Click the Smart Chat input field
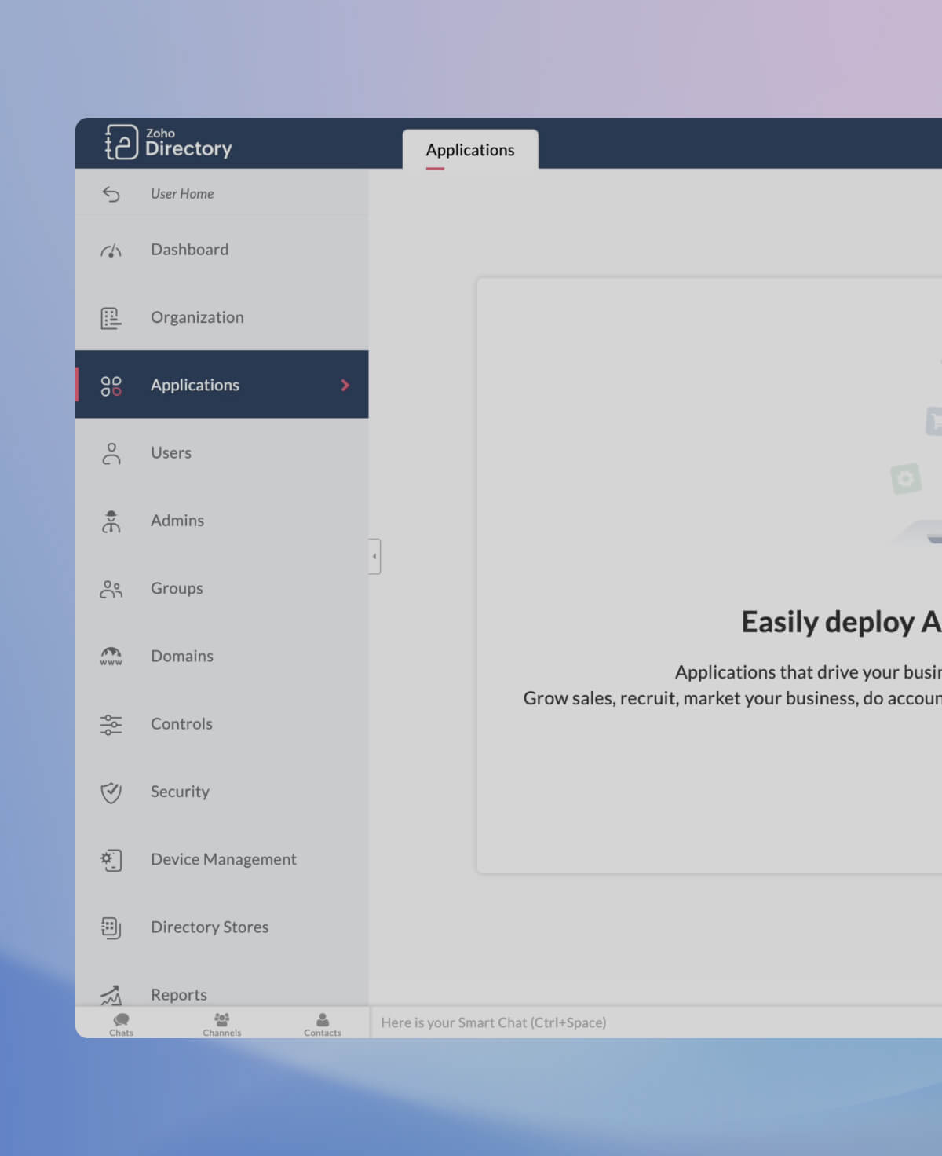 coord(628,1022)
